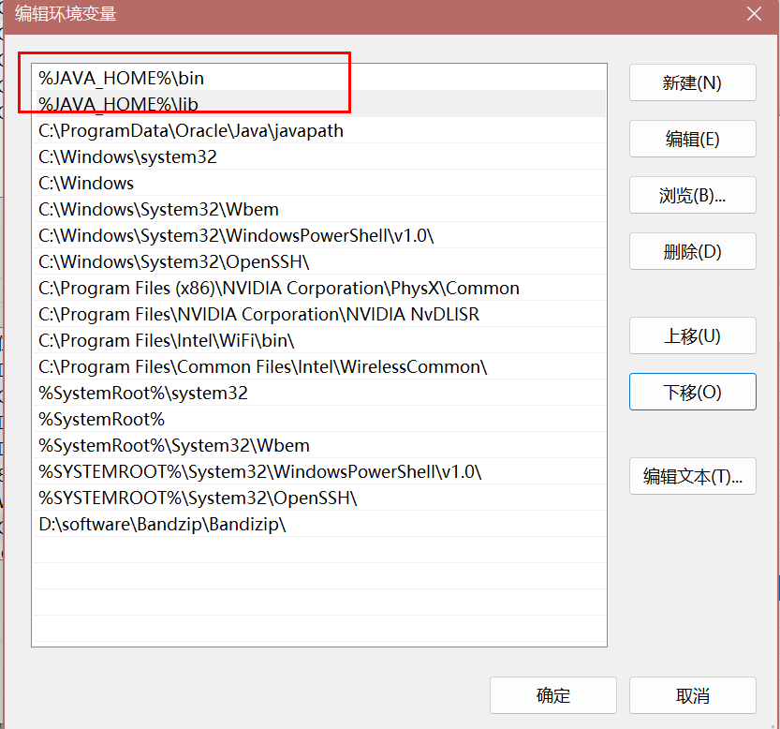Click the 新建(N) button
Image resolution: width=780 pixels, height=729 pixels.
point(693,82)
